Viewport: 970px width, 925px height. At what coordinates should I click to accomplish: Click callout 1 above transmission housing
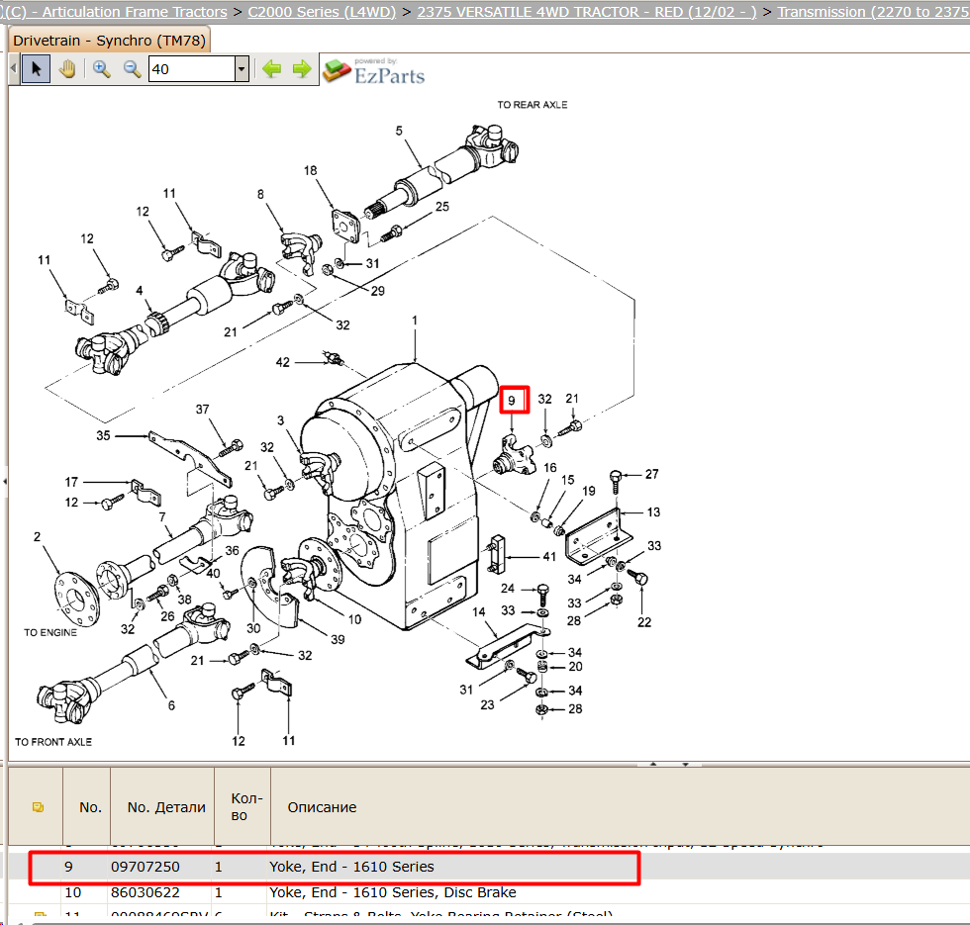click(x=415, y=321)
